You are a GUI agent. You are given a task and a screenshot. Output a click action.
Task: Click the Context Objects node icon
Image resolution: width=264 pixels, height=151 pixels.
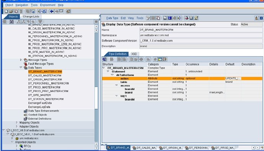25,115
